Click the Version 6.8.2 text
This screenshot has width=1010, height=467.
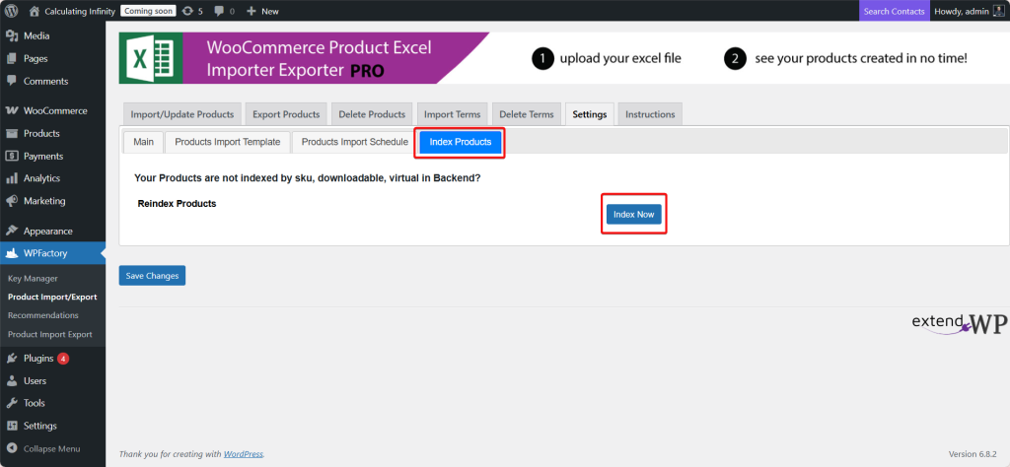tap(974, 453)
